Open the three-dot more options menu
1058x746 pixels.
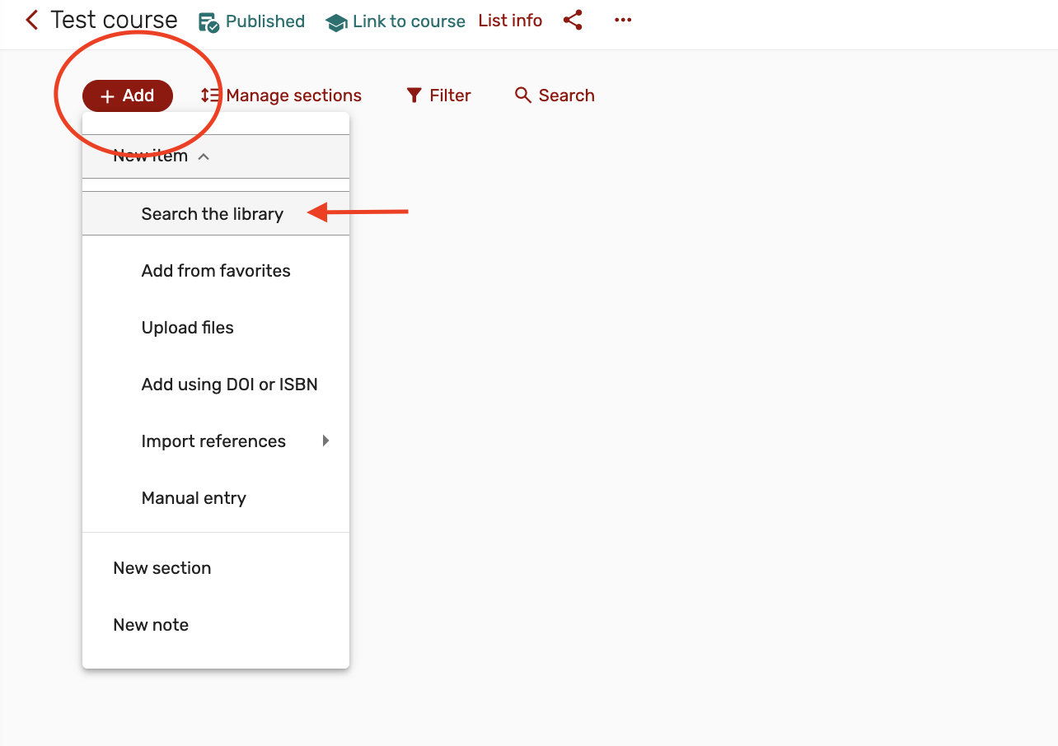(x=623, y=21)
